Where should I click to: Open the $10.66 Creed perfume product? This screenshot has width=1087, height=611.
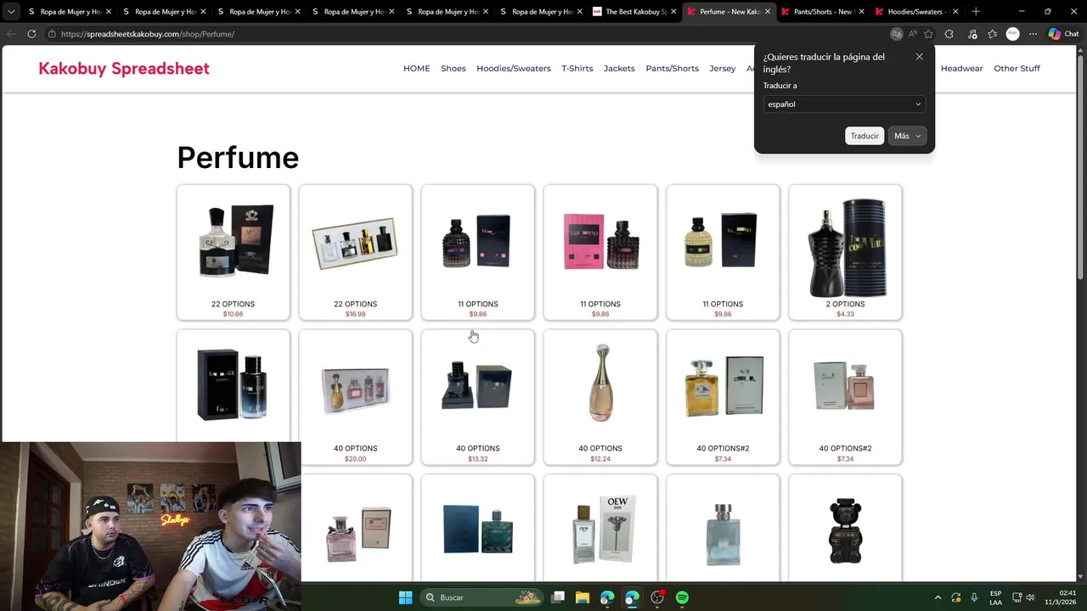pyautogui.click(x=233, y=252)
